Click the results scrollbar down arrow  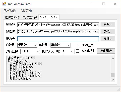tap(113, 80)
